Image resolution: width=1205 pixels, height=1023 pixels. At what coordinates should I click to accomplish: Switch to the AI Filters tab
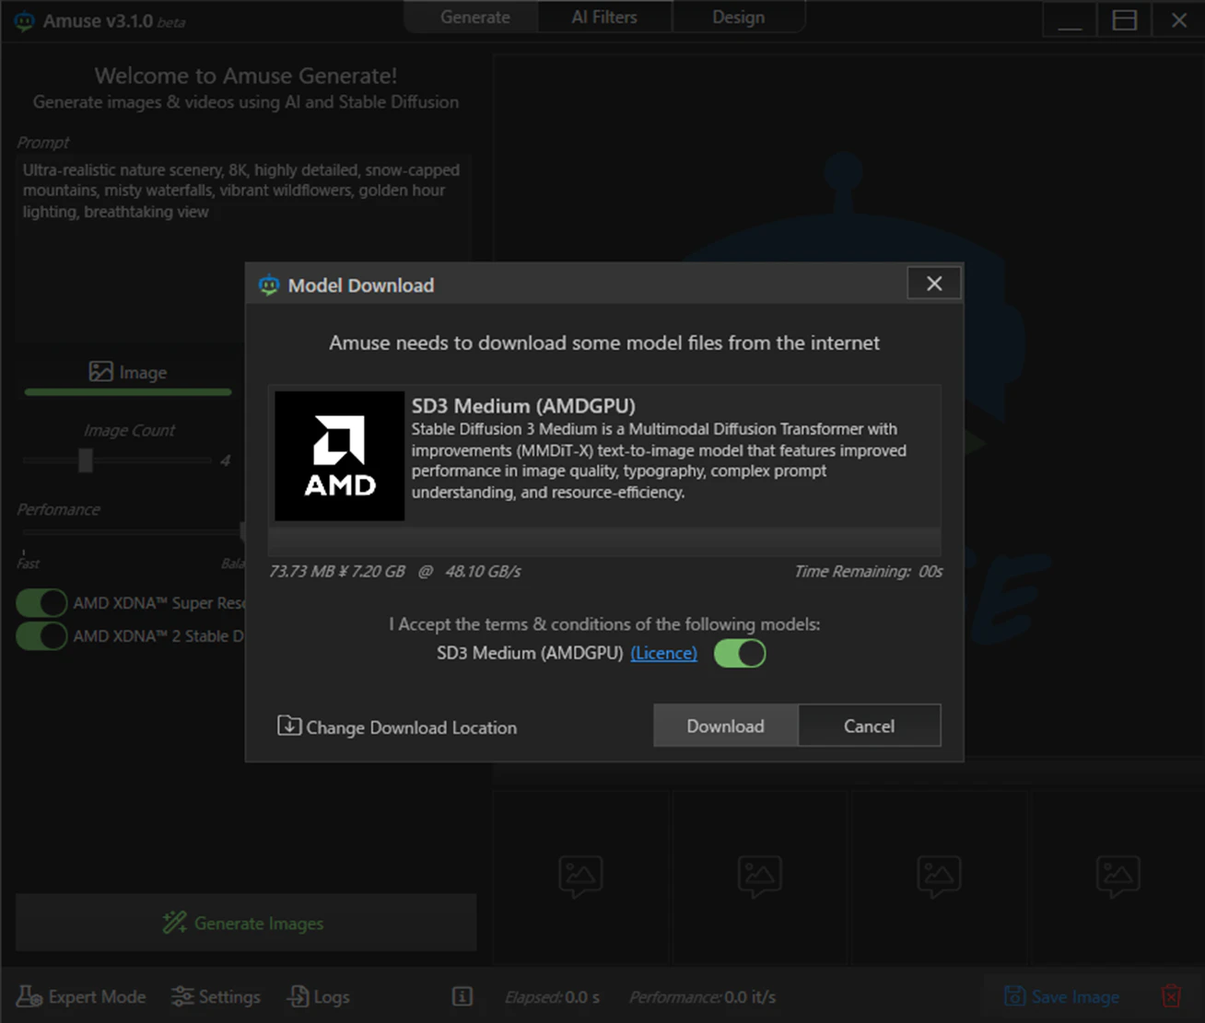point(604,17)
